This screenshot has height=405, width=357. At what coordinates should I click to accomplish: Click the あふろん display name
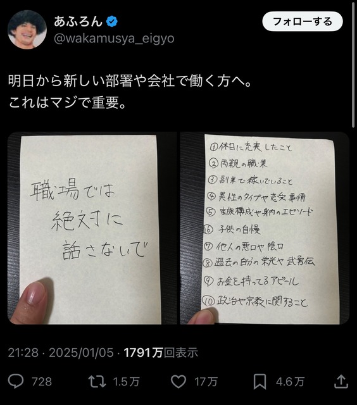(78, 22)
